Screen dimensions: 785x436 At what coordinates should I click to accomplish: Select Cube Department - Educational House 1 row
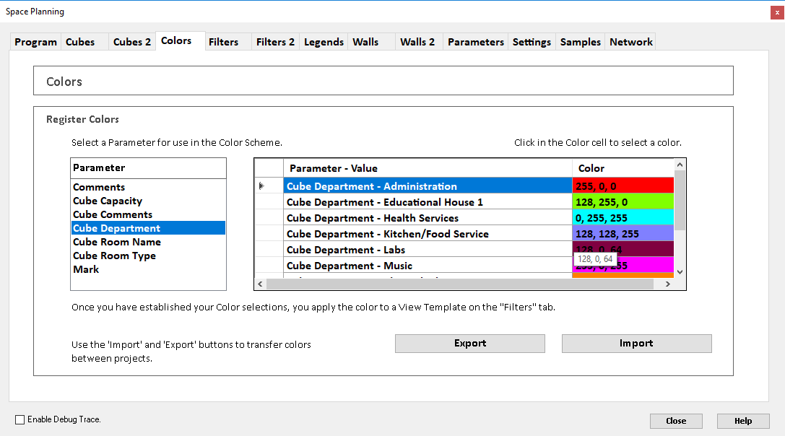(x=428, y=201)
